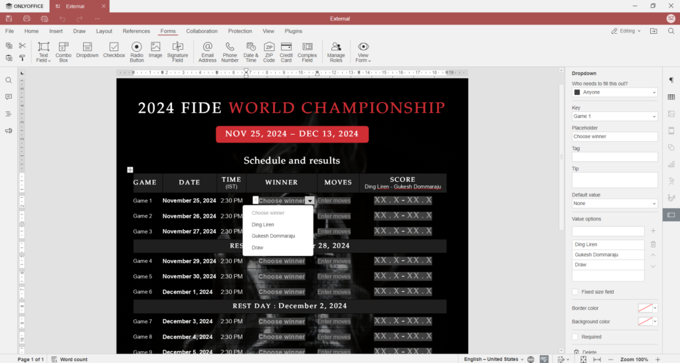Screen dimensions: 680x363
Task: Add a Credit Card field
Action: pos(286,51)
